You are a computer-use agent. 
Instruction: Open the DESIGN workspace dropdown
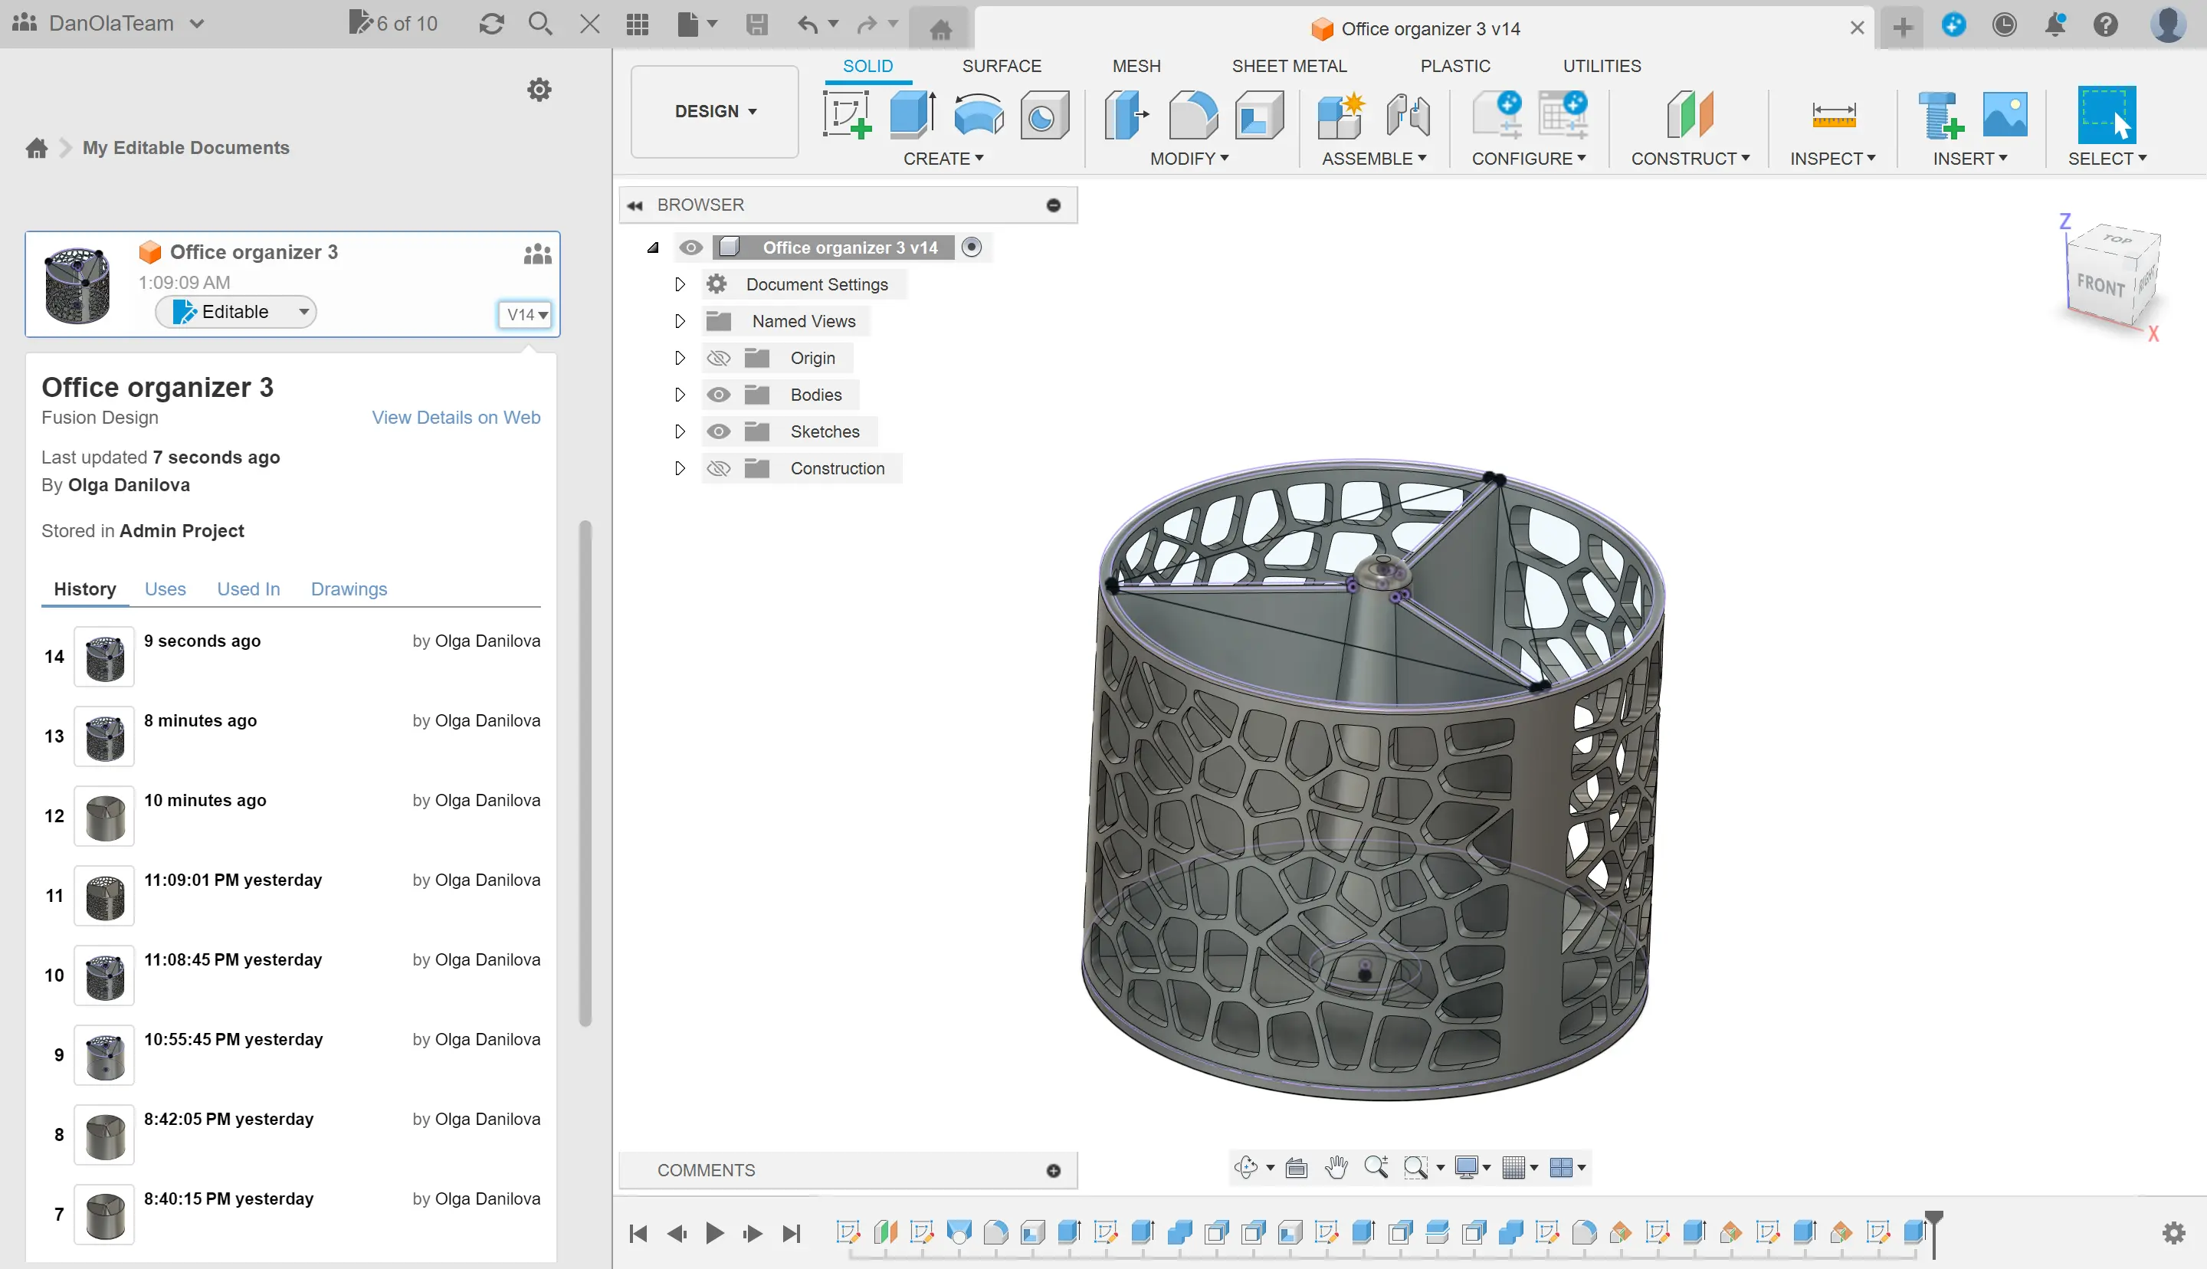(714, 112)
